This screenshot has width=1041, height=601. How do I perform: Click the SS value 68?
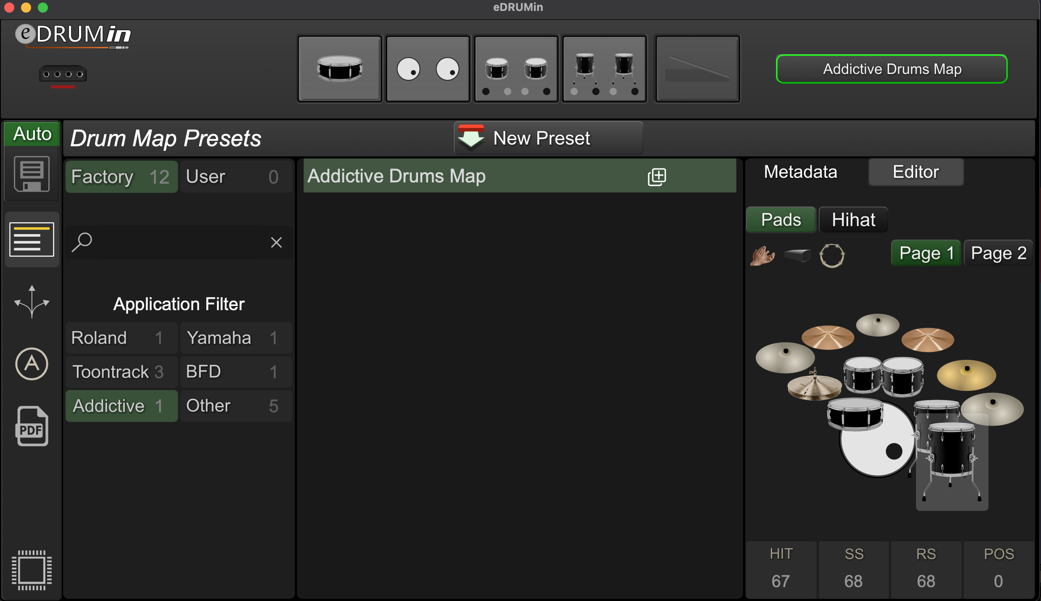[853, 581]
